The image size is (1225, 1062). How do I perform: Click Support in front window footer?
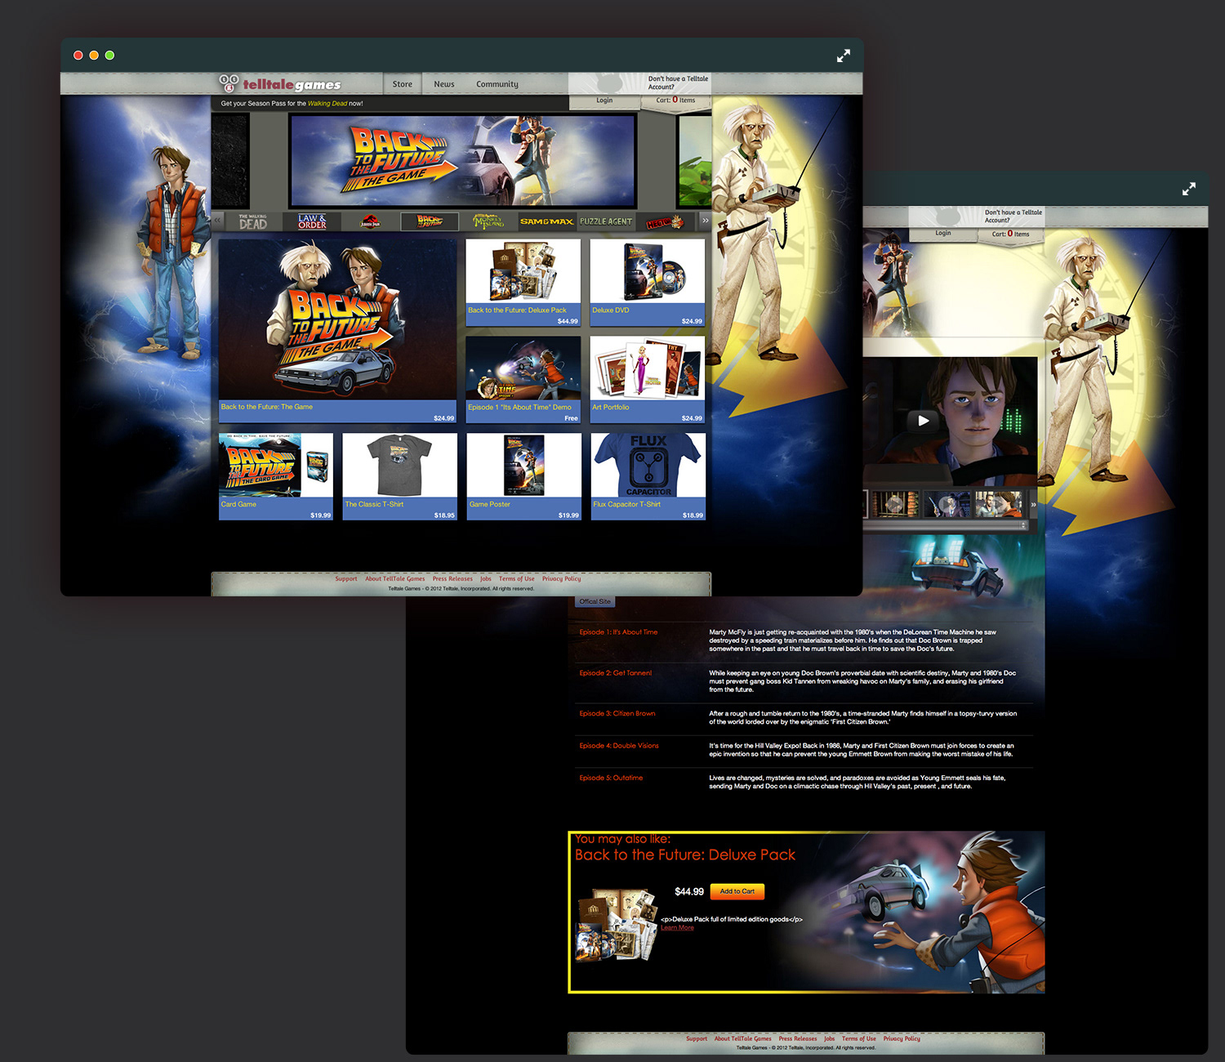(x=346, y=579)
